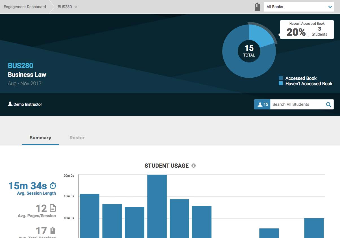Click the Business Law course name
The image size is (340, 238).
pyautogui.click(x=27, y=75)
